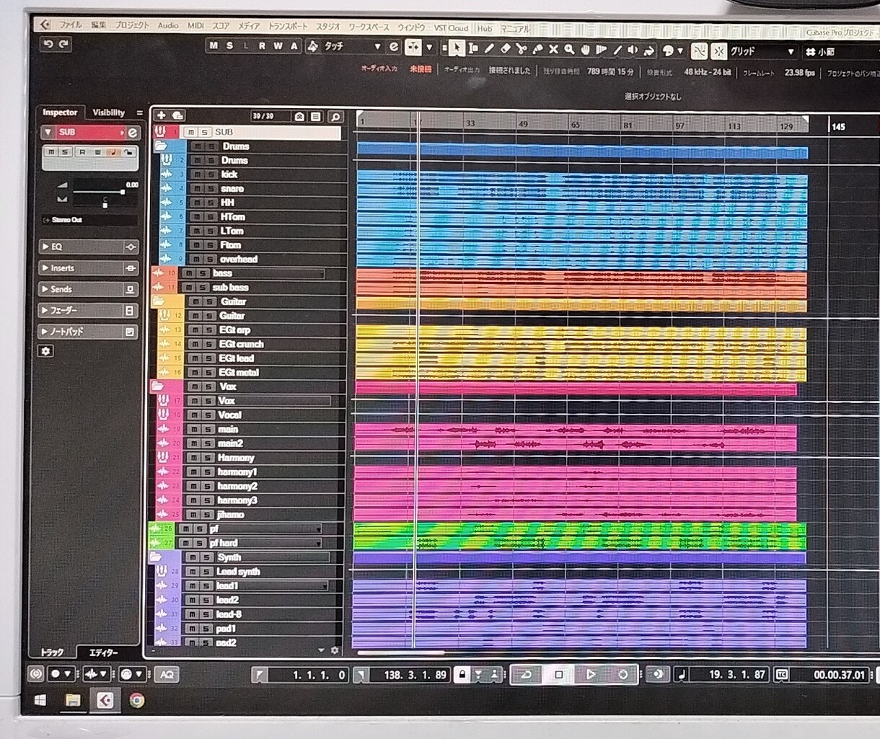Click the Redo arrow icon
Screen dimensions: 880x739
click(63, 44)
